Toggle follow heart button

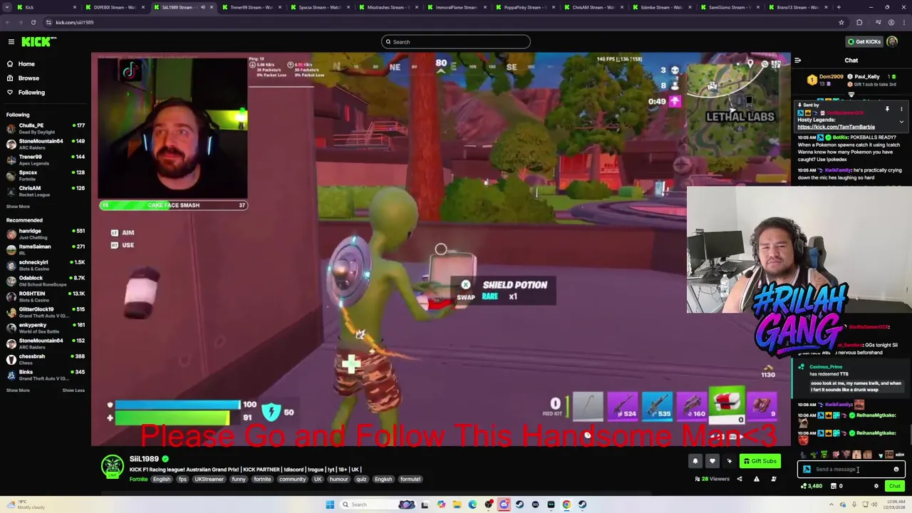pos(712,461)
